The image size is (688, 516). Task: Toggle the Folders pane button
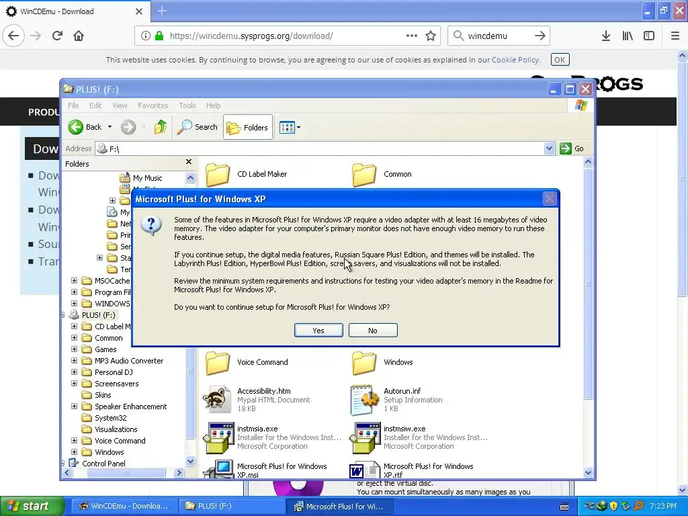tap(247, 127)
